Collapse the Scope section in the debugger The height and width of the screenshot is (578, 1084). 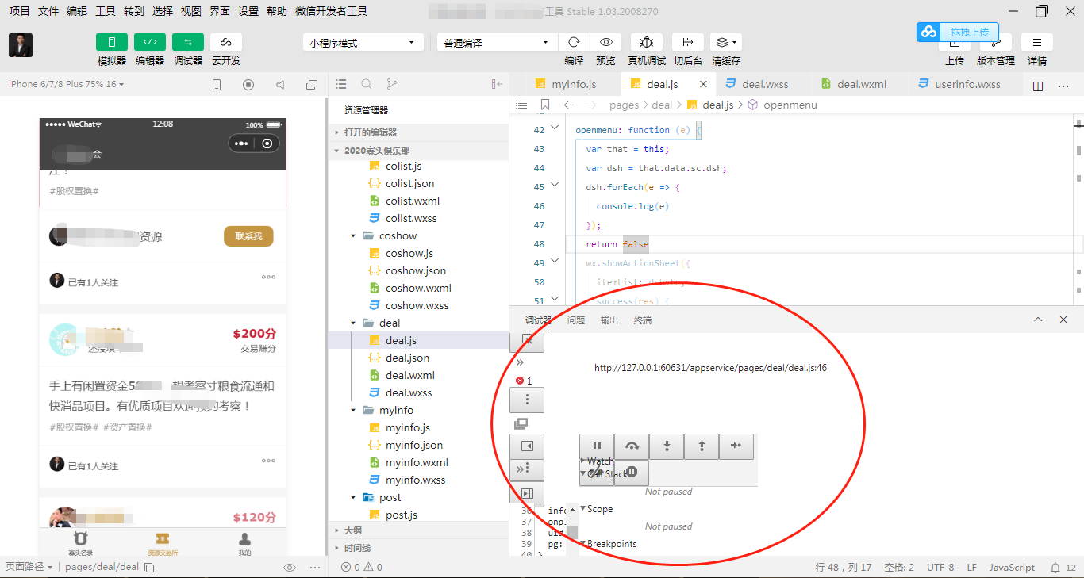click(583, 509)
